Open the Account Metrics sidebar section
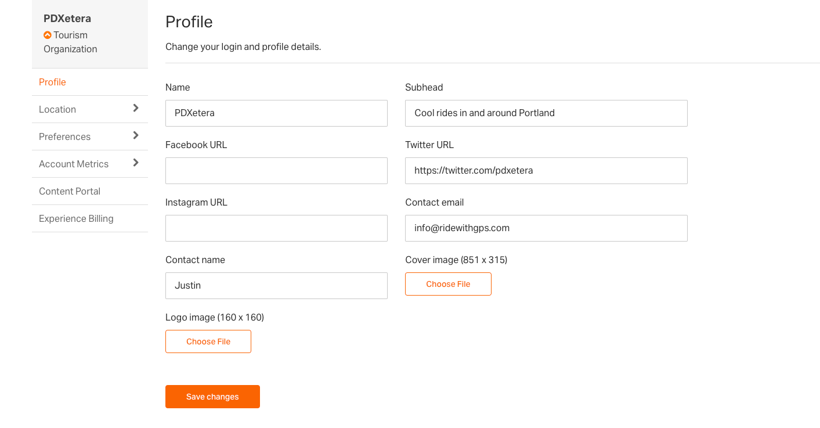820x428 pixels. [90, 164]
